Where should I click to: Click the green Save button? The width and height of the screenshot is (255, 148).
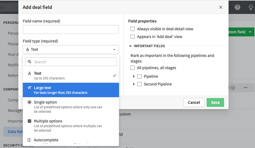(x=215, y=102)
